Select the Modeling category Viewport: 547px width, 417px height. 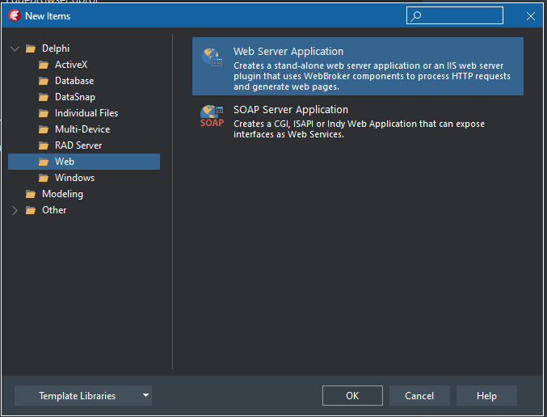tap(63, 194)
